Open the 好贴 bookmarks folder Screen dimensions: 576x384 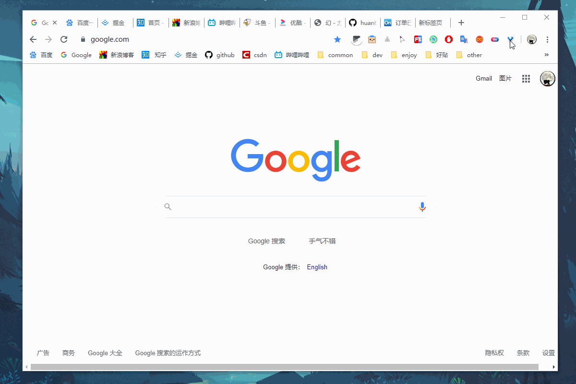click(x=437, y=55)
